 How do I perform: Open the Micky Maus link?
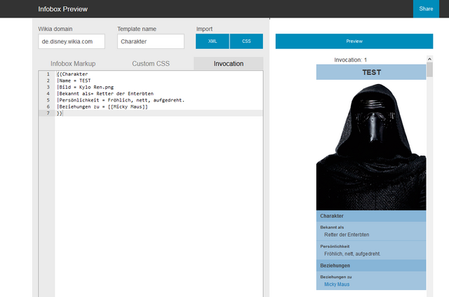click(x=337, y=284)
